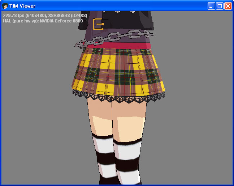The image size is (234, 186).
Task: Close the TIM Viewer window
Action: [x=228, y=6]
